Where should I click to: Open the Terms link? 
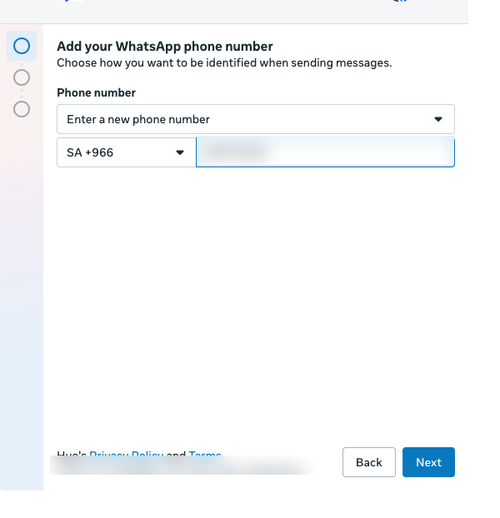click(x=204, y=454)
